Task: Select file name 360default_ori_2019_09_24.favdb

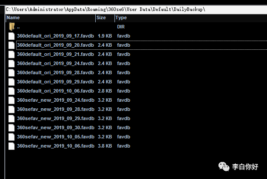Action: (x=55, y=64)
